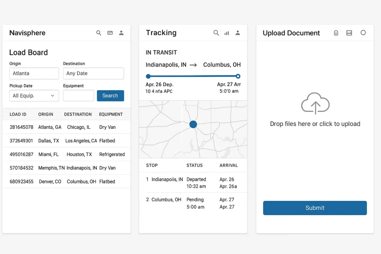Click the circle status icon in Upload Document
This screenshot has height=254, width=381.
[363, 33]
